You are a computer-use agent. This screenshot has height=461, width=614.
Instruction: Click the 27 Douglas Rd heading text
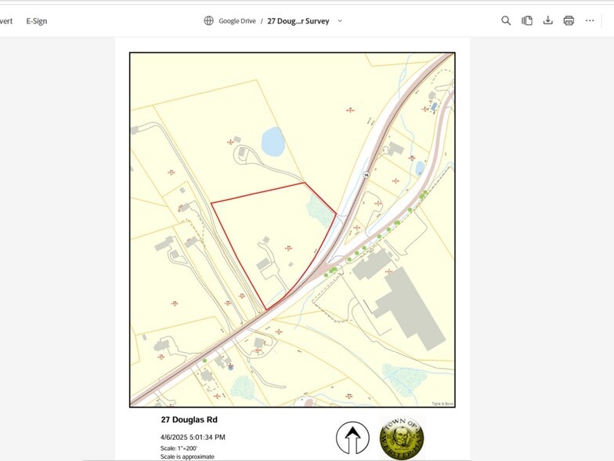coord(189,420)
